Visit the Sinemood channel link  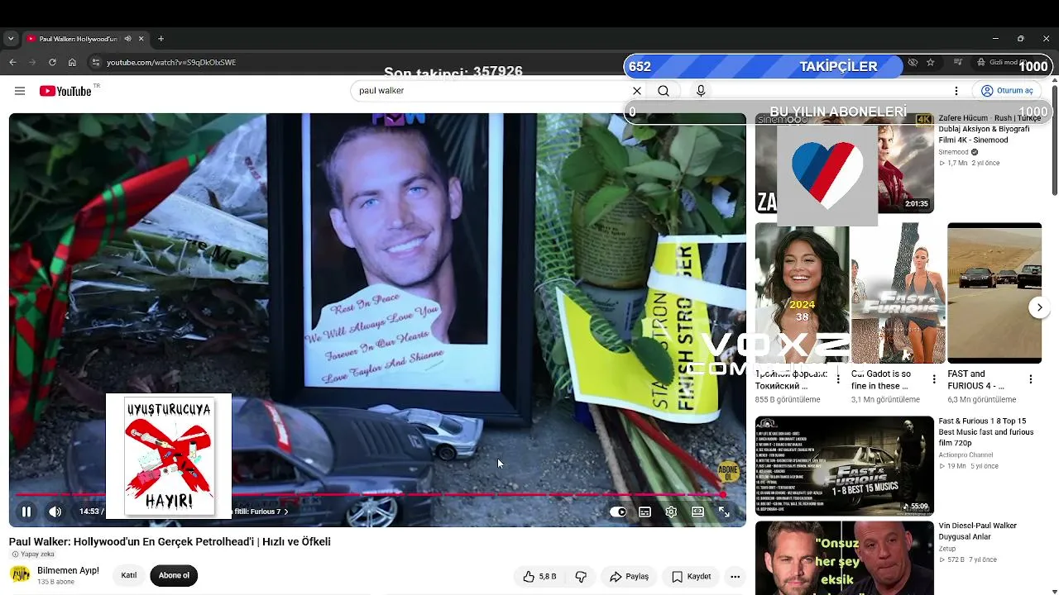(953, 152)
